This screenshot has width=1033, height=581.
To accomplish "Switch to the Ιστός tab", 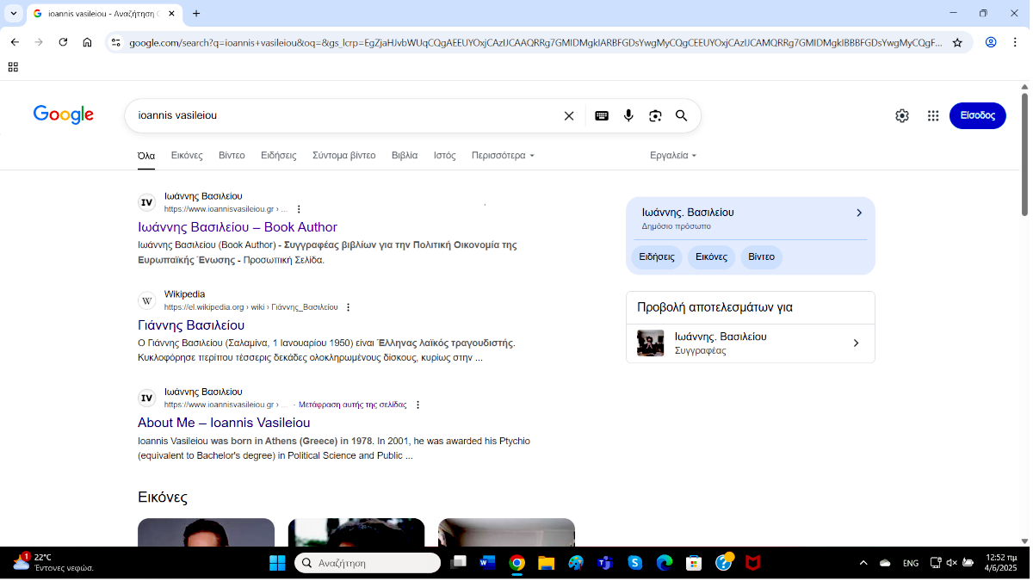I will point(444,156).
